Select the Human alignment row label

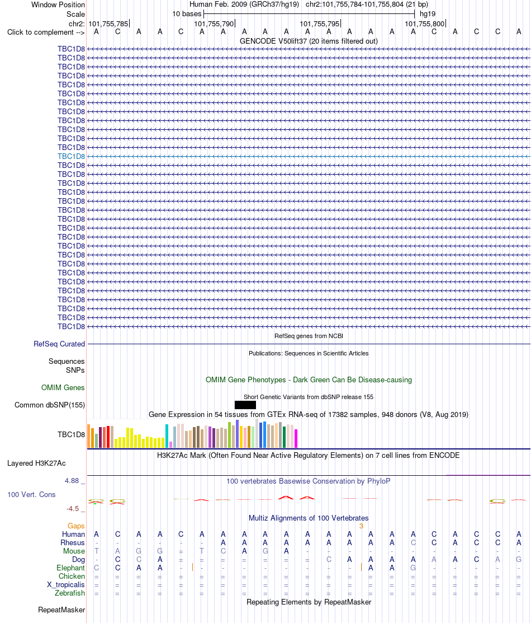coord(73,534)
